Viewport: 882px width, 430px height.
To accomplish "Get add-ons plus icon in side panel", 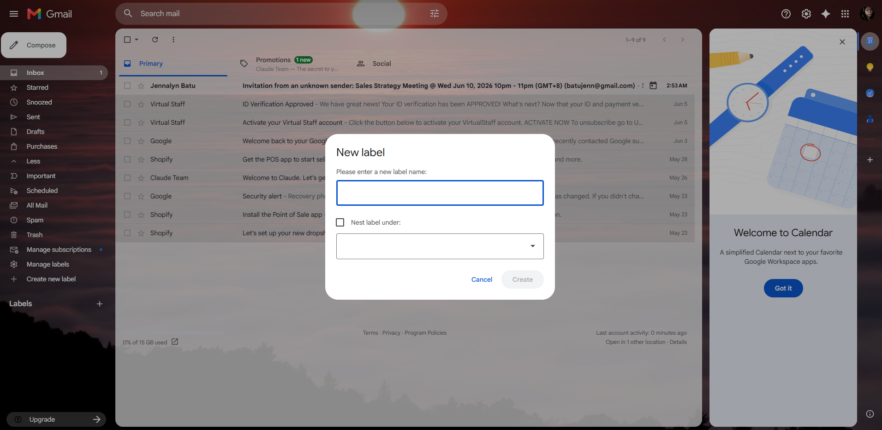I will tap(870, 160).
